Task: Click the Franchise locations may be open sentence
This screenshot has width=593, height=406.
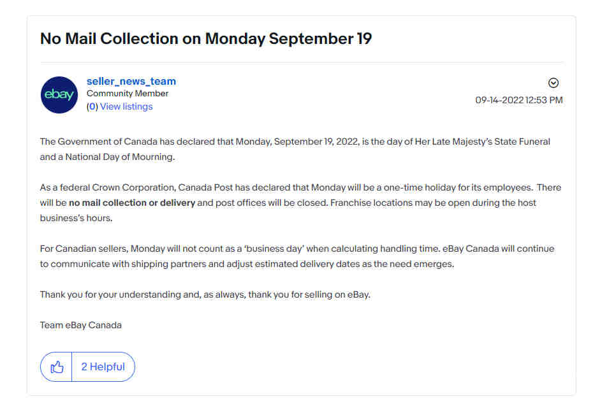Action: point(433,203)
